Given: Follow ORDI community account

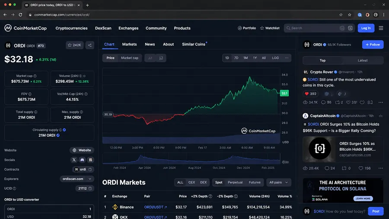Looking at the screenshot, I should 373,45.
